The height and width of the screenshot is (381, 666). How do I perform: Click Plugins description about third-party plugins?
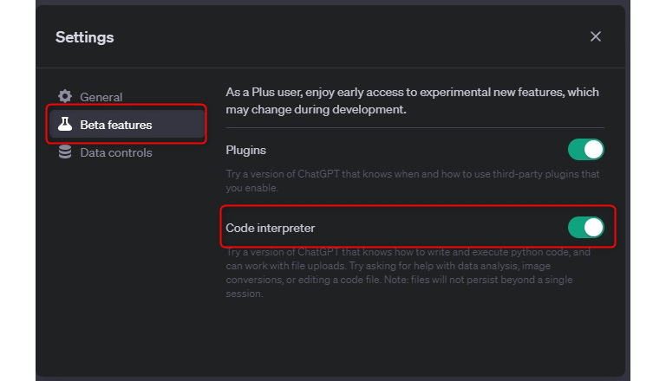click(413, 181)
